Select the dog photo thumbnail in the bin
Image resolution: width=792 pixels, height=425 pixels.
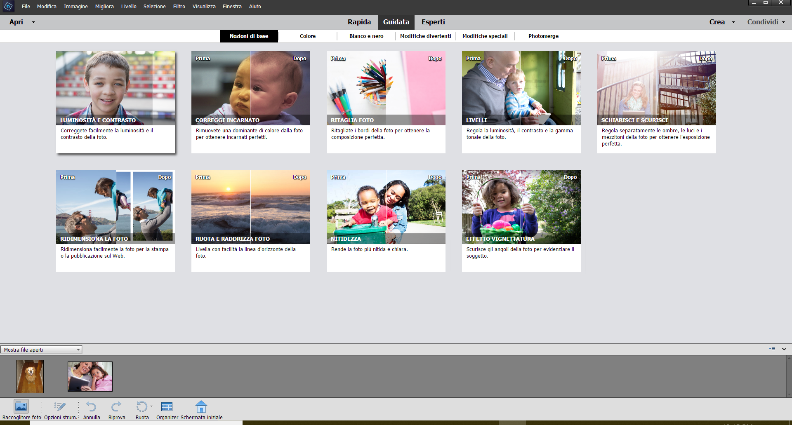[30, 376]
